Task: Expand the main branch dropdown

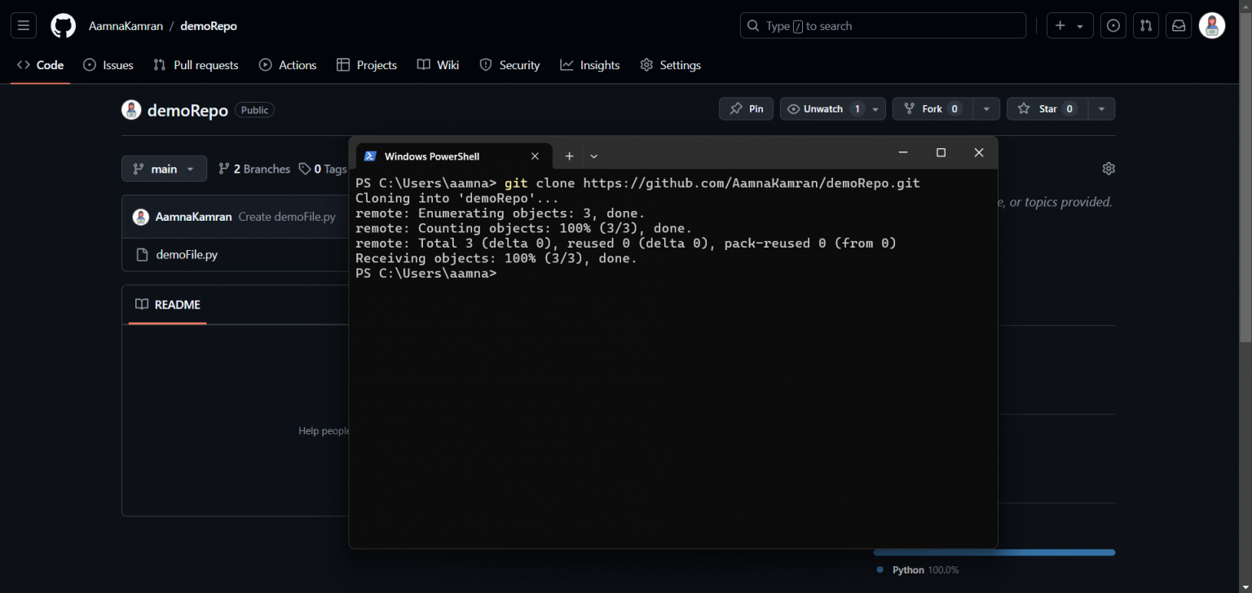Action: [x=164, y=169]
